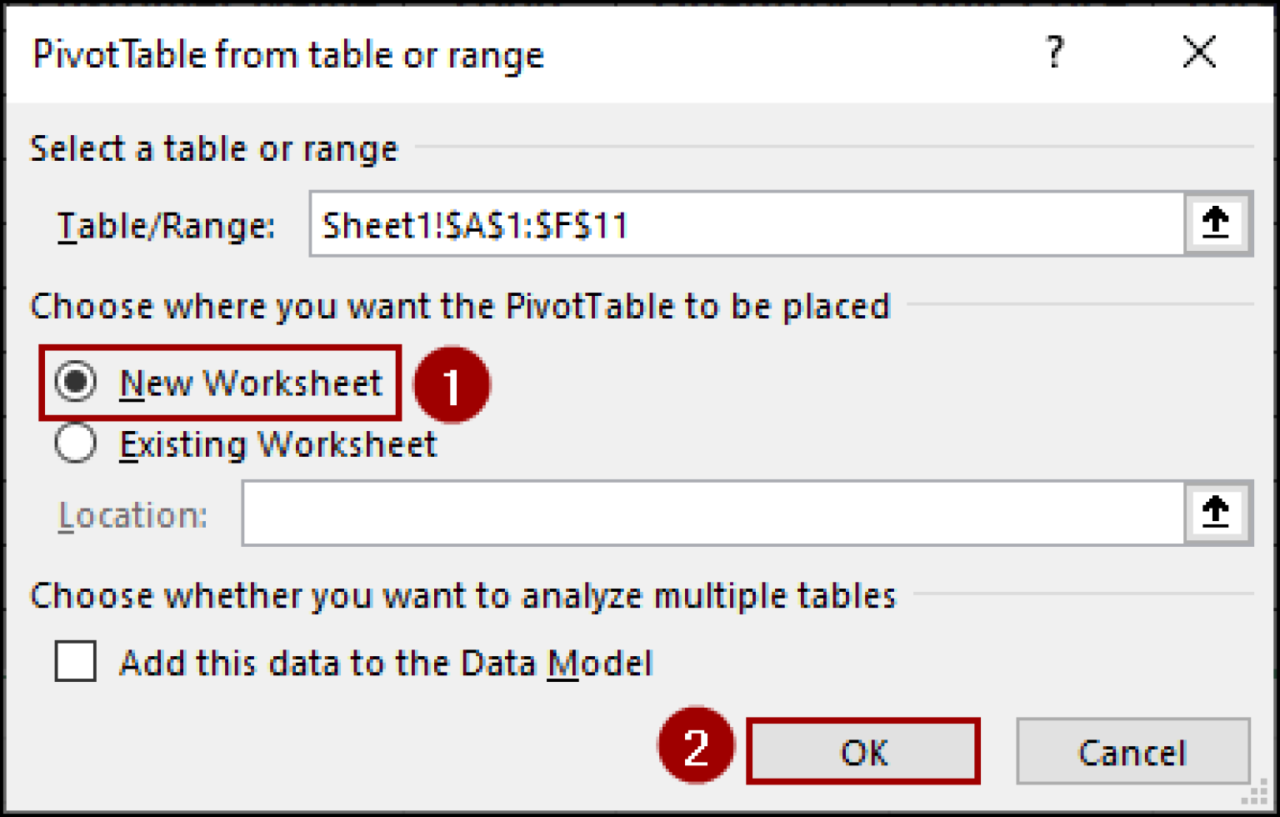Select the range text Sheet1!$A$1:$F$11
Screen dimensions: 1280x817
pyautogui.click(x=472, y=225)
